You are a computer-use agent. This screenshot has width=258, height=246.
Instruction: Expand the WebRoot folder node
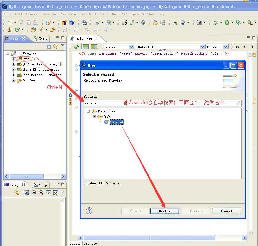[x=14, y=80]
